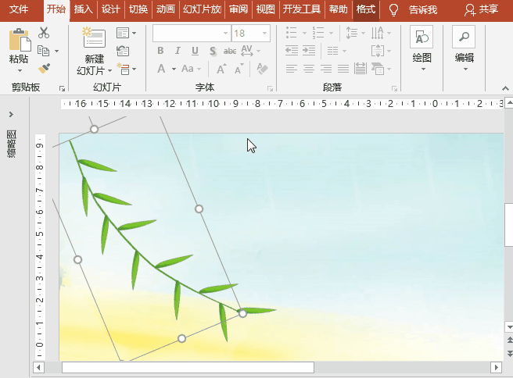Collapse the ribbon with the chevron

coord(505,88)
